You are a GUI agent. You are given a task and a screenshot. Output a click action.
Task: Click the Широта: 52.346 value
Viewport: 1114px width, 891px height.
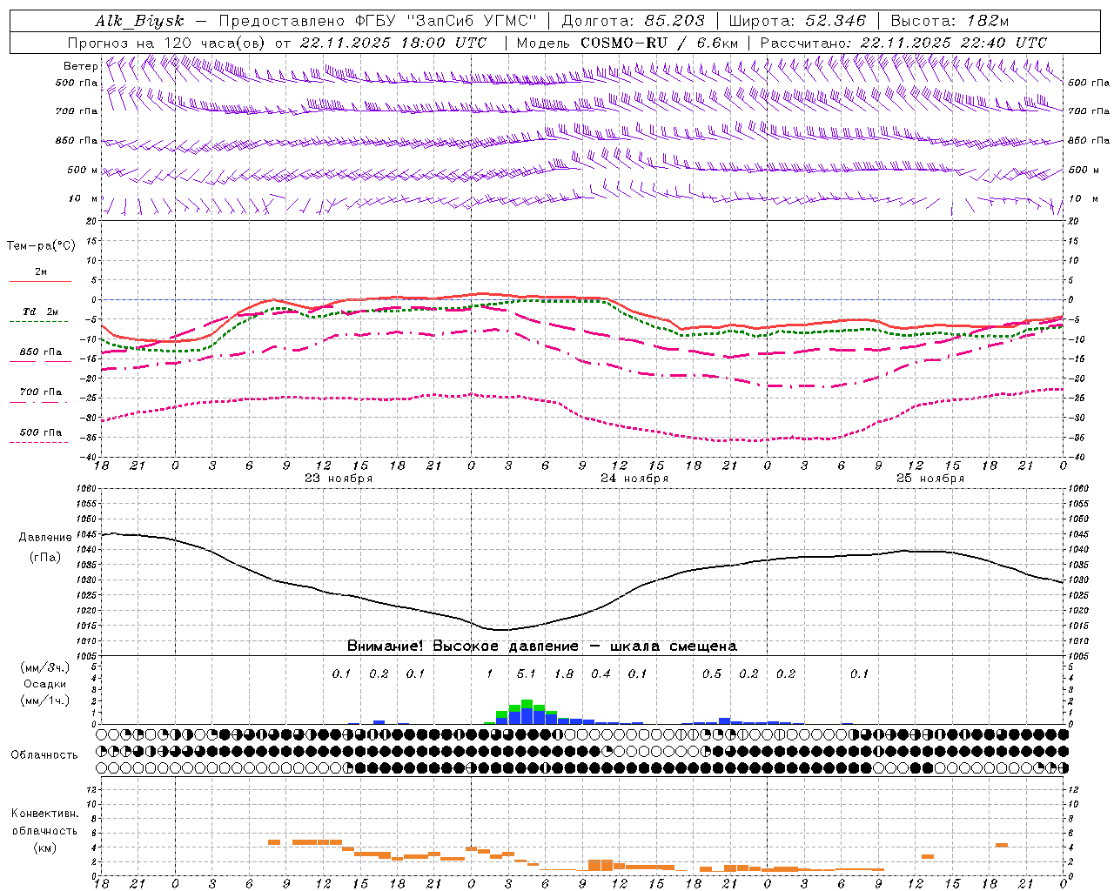[x=797, y=21]
